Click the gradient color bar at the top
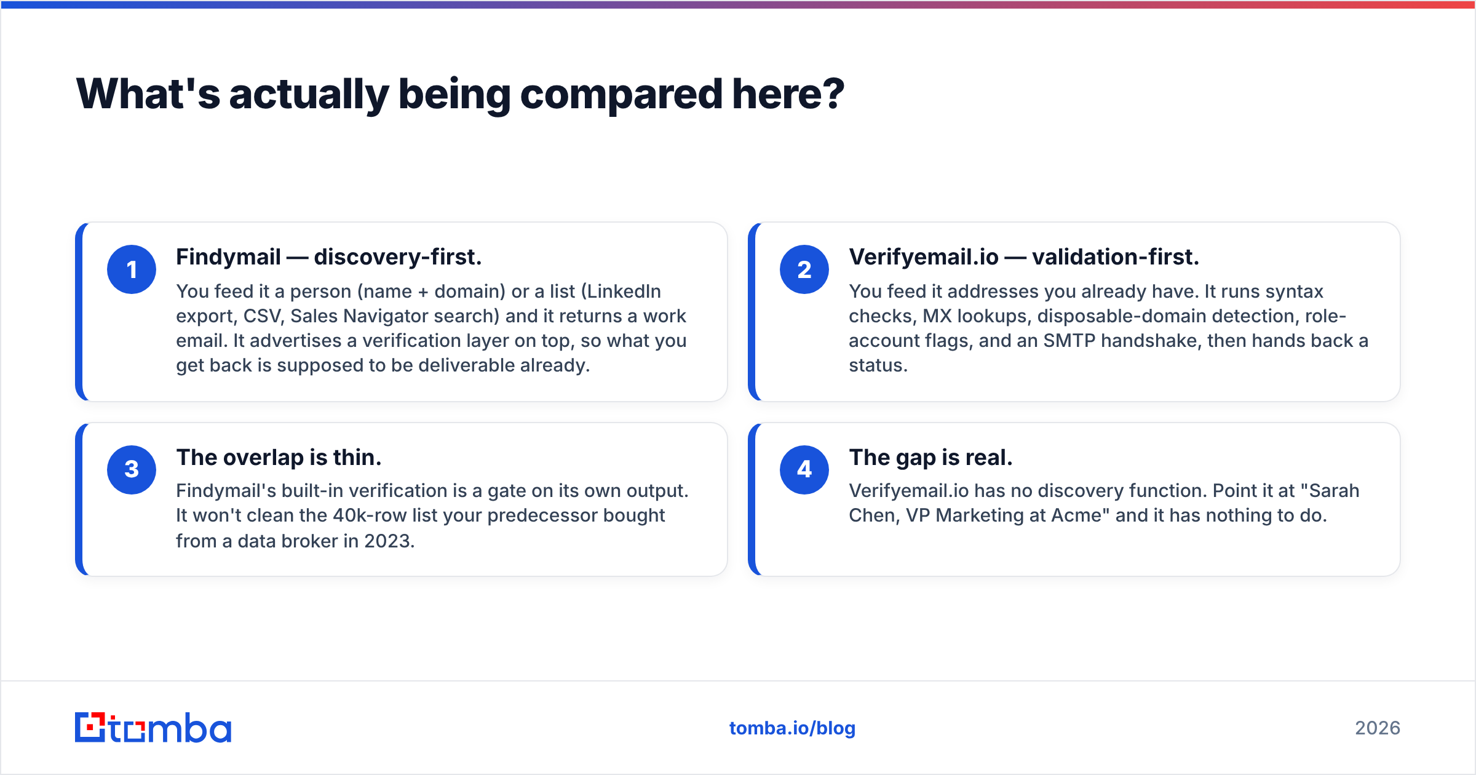 (738, 4)
